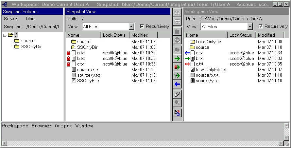This screenshot has height=148, width=291.
Task: Click the details table view toolbar icon
Action: pyautogui.click(x=177, y=22)
